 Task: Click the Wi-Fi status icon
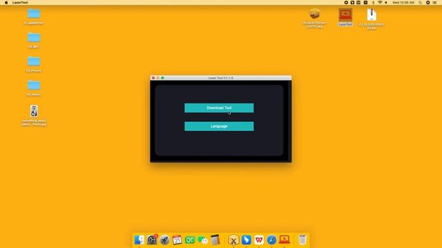click(x=380, y=3)
